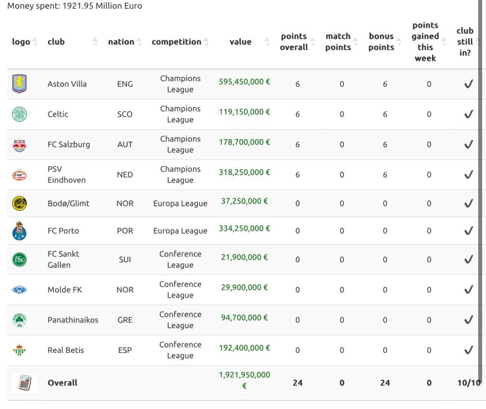Screen dimensions: 486x409
Task: Click the Celtic club logo
Action: (19, 114)
